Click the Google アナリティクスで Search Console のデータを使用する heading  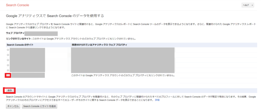[x=55, y=16]
